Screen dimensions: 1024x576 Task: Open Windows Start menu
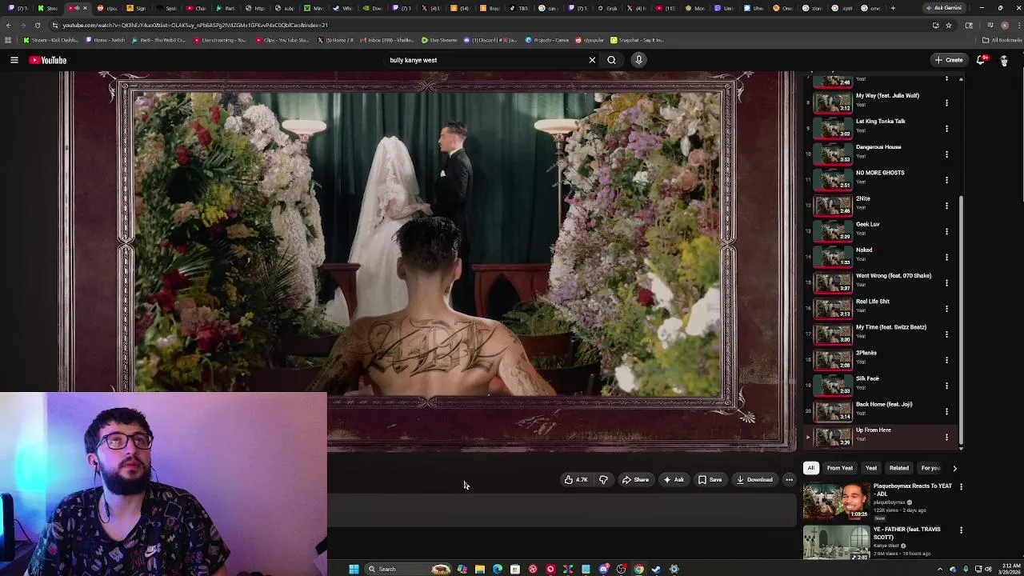pos(354,569)
